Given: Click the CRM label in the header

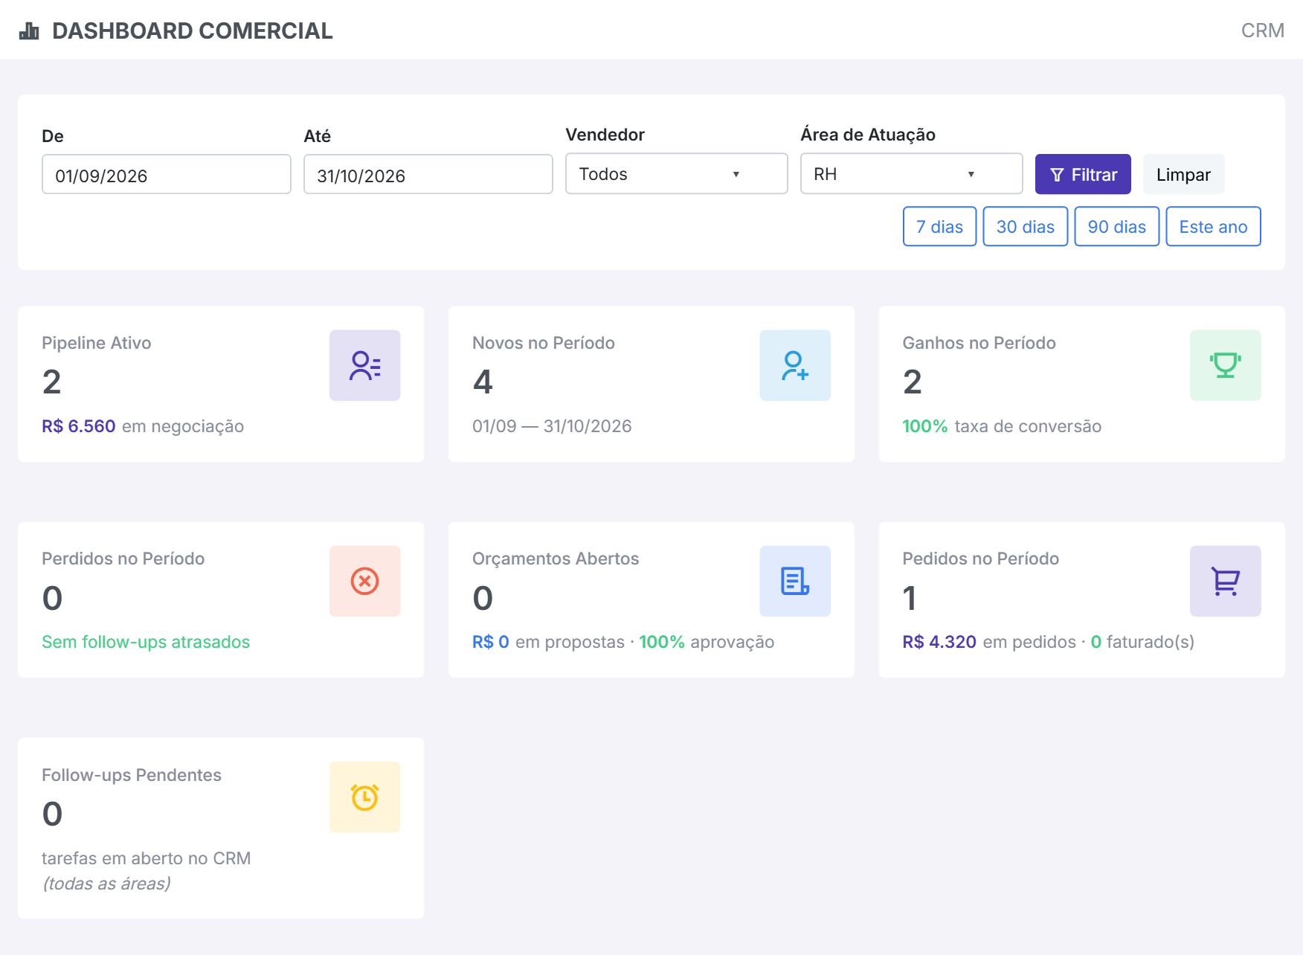Looking at the screenshot, I should 1262,30.
